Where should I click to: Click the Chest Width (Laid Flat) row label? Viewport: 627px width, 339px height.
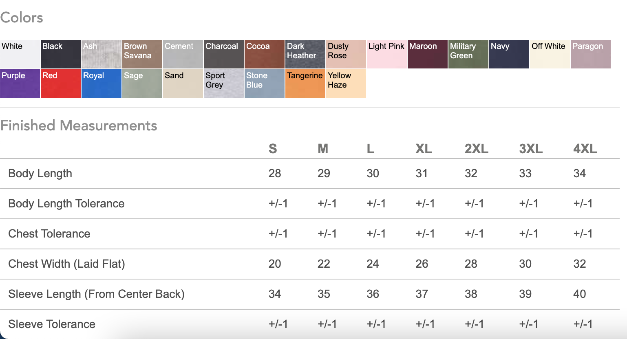pos(66,264)
